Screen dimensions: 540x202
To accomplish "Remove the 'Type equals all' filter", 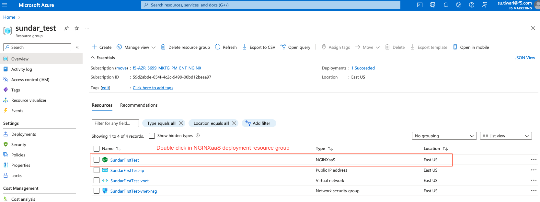I will pos(181,123).
